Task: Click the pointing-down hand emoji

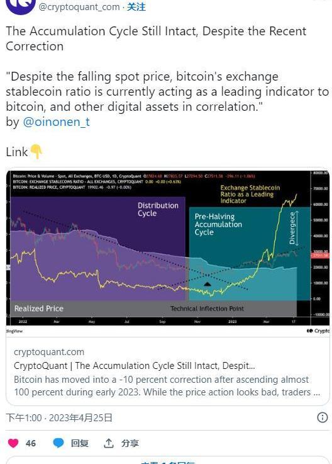Action: click(36, 151)
